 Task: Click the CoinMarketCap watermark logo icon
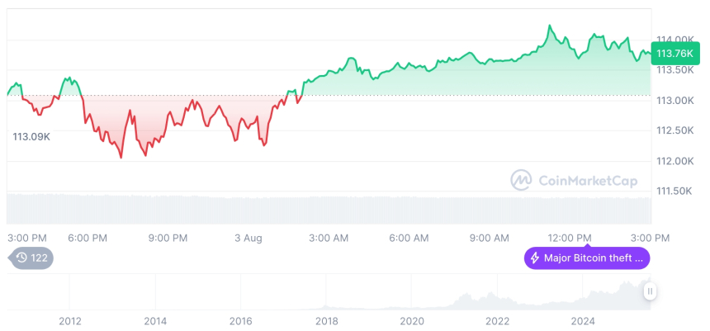[521, 179]
